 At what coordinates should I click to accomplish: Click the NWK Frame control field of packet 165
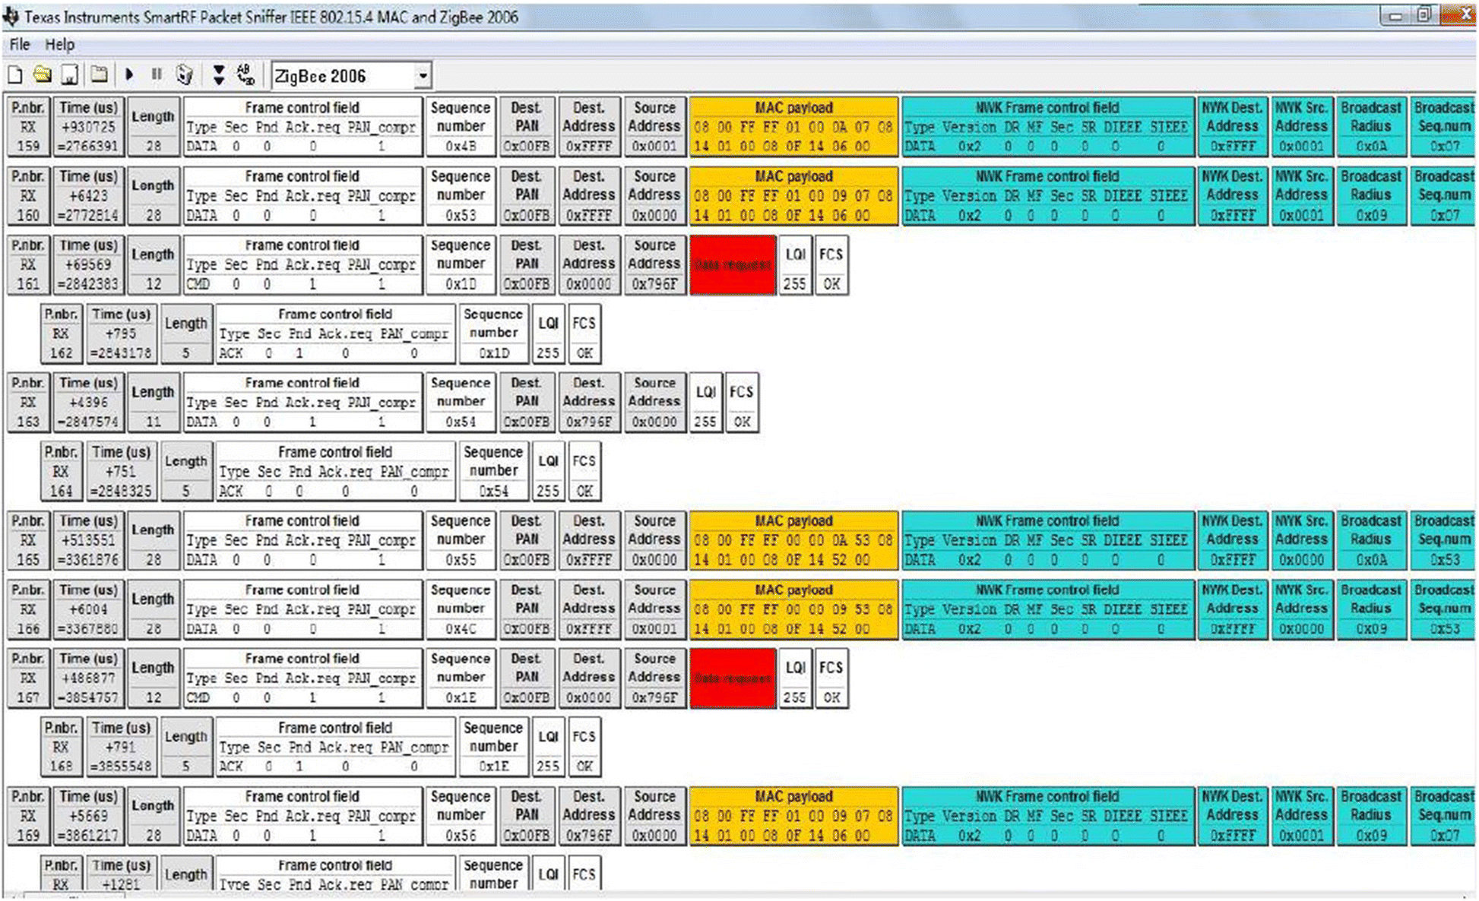point(1047,540)
